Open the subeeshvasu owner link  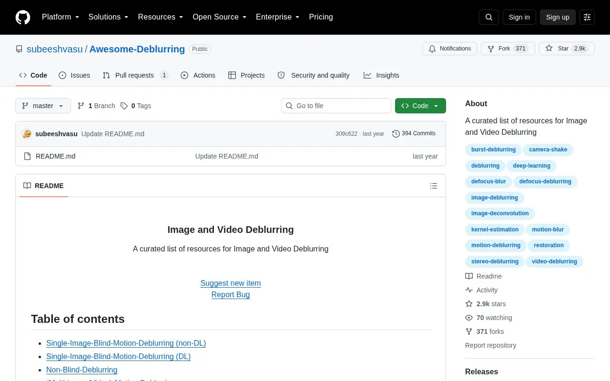click(55, 49)
